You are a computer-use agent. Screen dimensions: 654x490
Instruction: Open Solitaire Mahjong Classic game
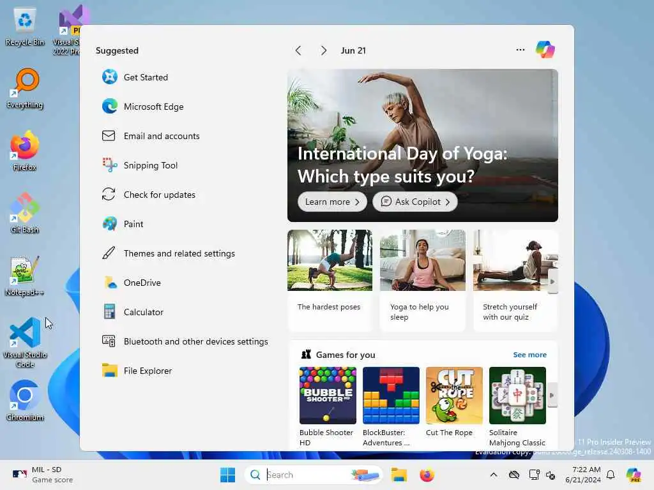pos(517,406)
